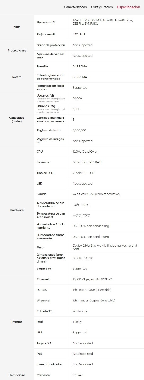
Task: Click the Protecciones section heading
Action: [x=17, y=50]
